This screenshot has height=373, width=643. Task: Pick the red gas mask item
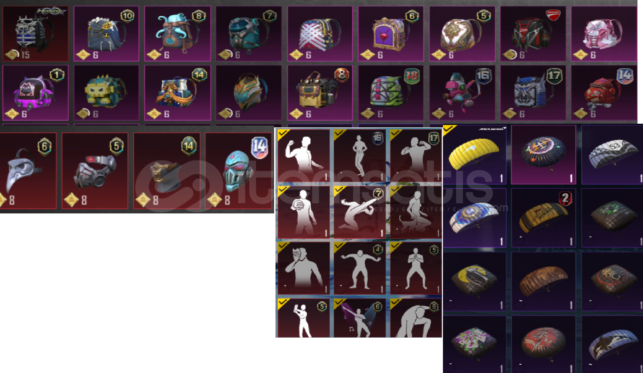coord(95,171)
